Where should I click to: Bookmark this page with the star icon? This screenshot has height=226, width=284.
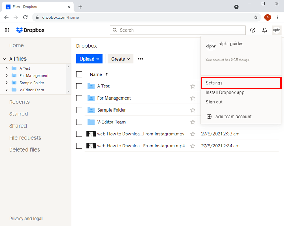pyautogui.click(x=256, y=17)
